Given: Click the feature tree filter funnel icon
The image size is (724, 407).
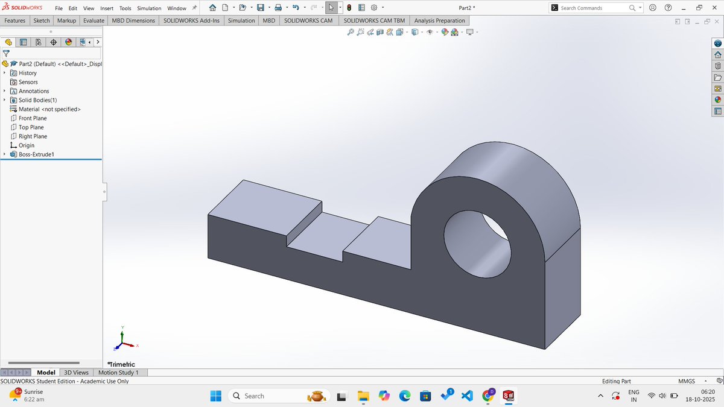Looking at the screenshot, I should point(6,53).
